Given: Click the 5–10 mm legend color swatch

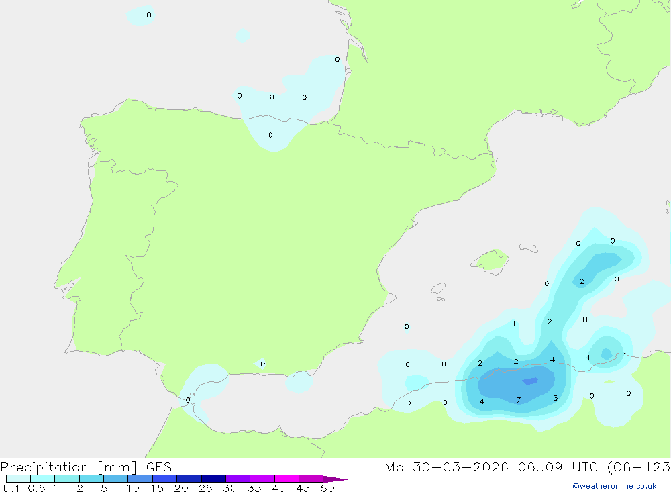Looking at the screenshot, I should coord(115,479).
